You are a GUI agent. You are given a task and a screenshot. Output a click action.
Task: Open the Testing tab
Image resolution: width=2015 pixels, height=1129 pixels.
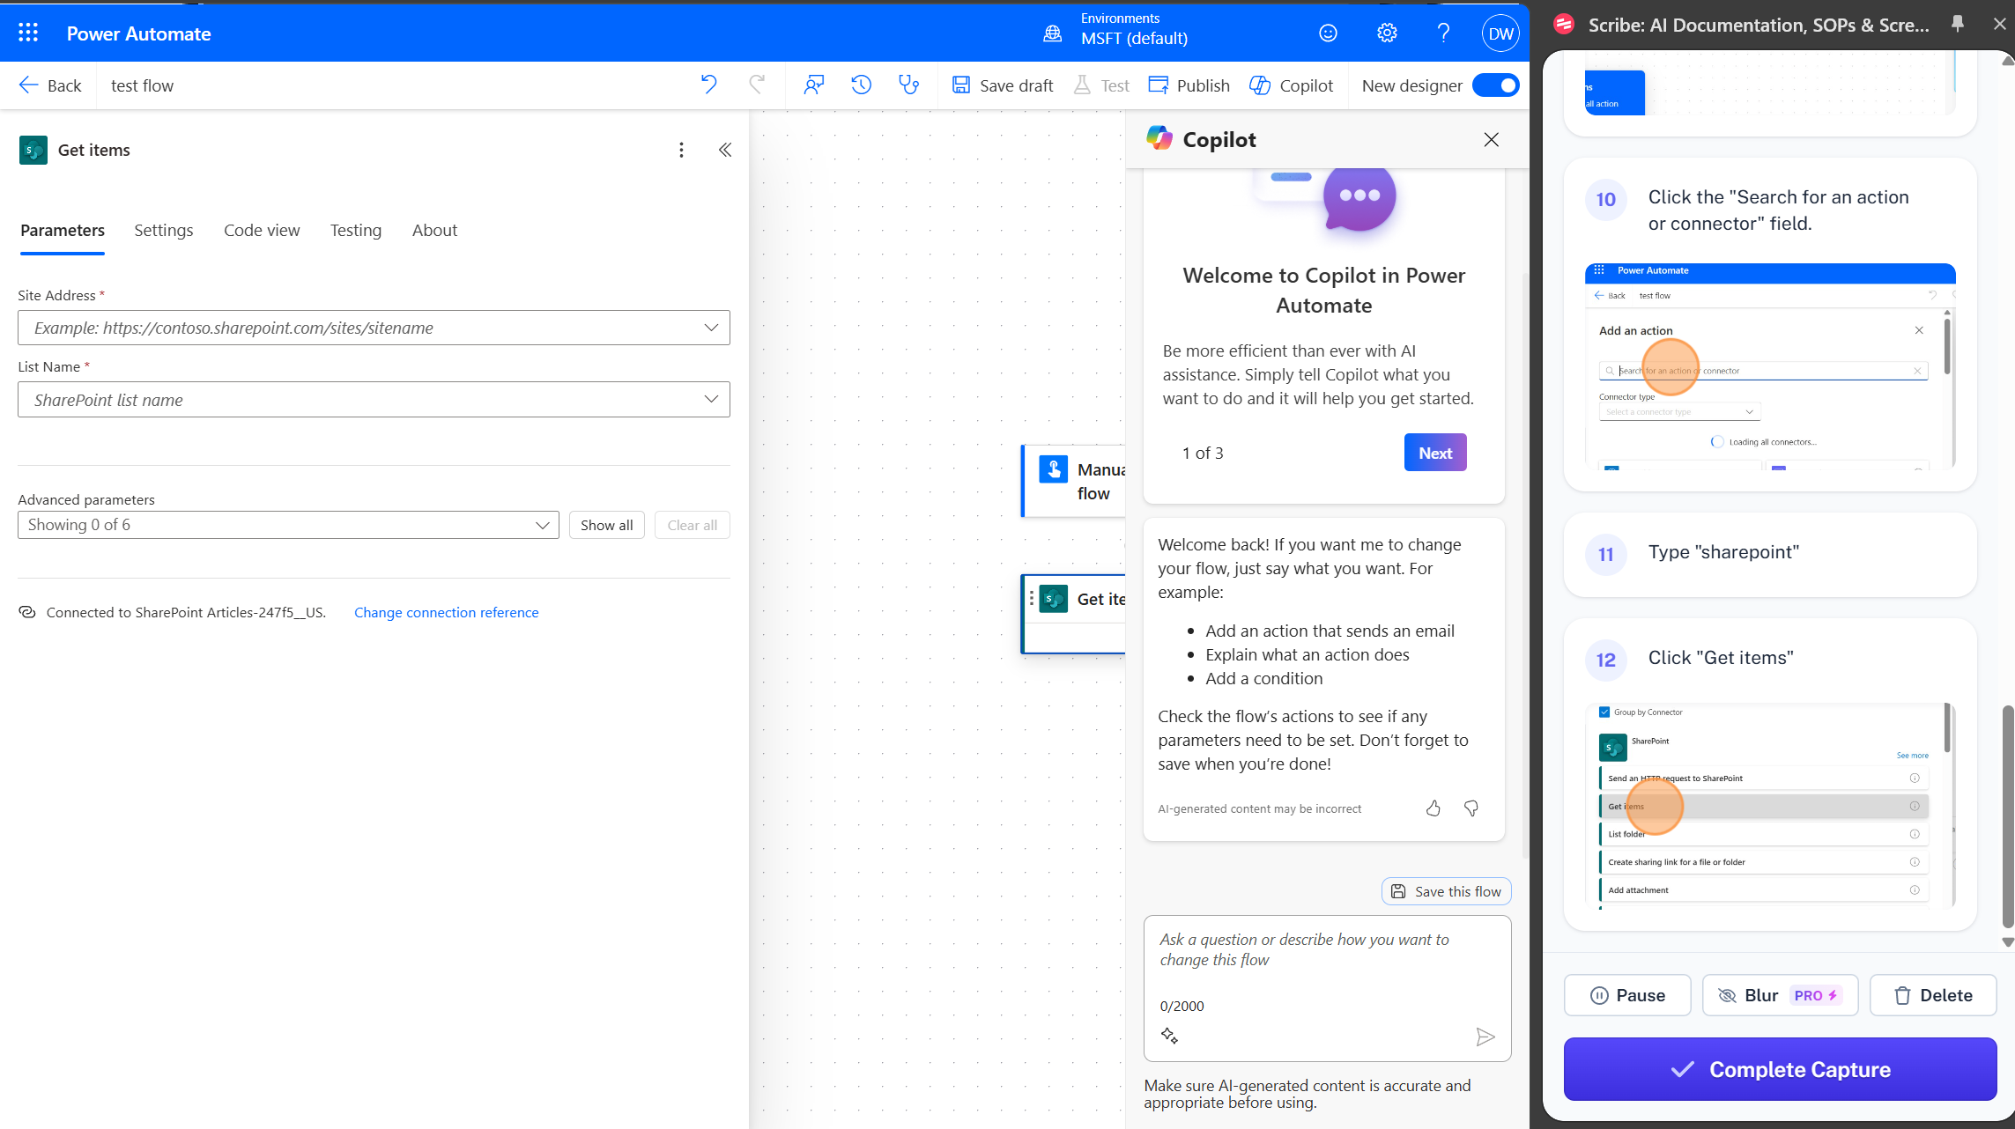click(356, 231)
